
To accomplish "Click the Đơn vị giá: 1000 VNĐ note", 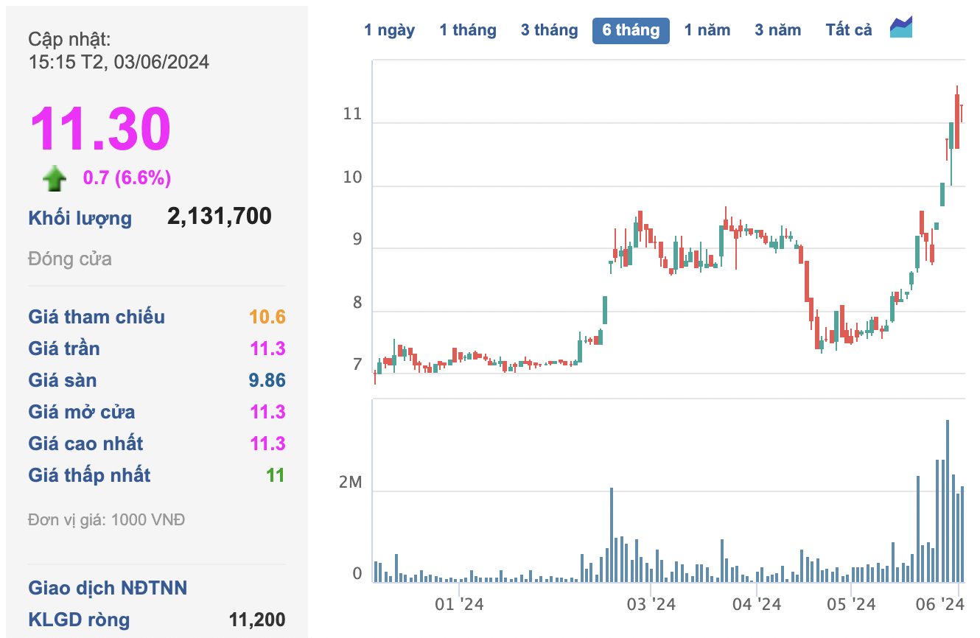I will (106, 520).
